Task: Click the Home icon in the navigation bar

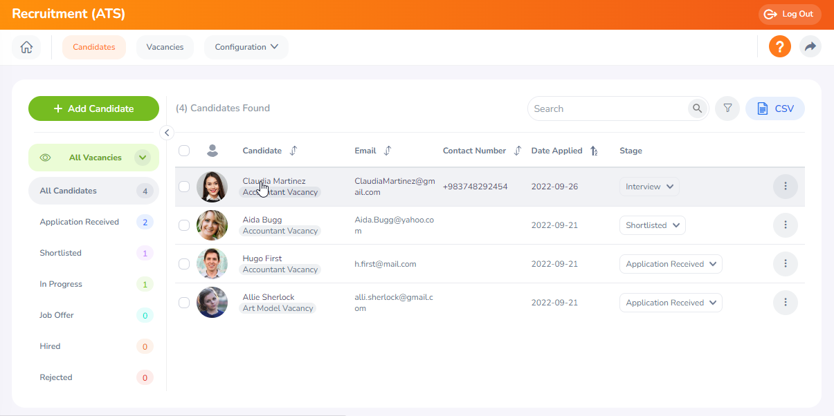Action: click(x=26, y=46)
